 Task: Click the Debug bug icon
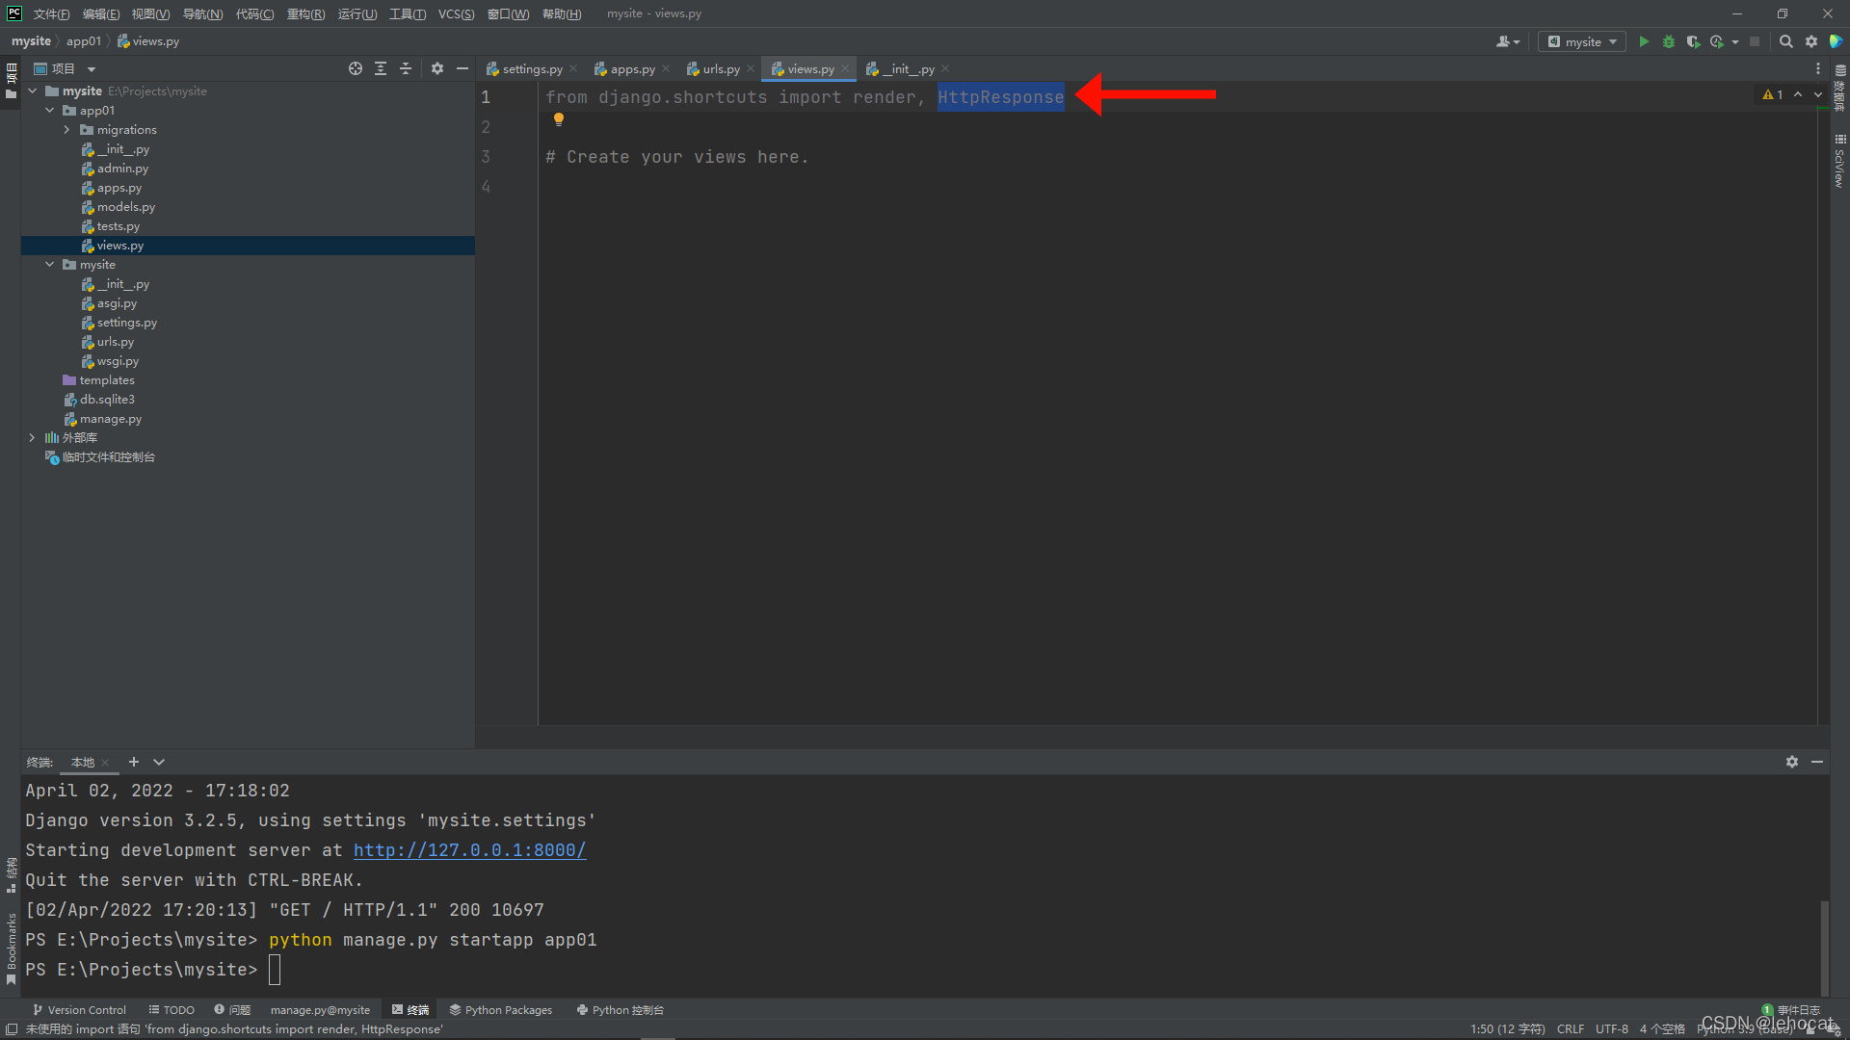[x=1669, y=41]
